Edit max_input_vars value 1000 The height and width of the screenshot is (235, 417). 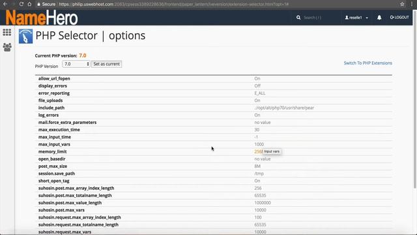click(259, 144)
